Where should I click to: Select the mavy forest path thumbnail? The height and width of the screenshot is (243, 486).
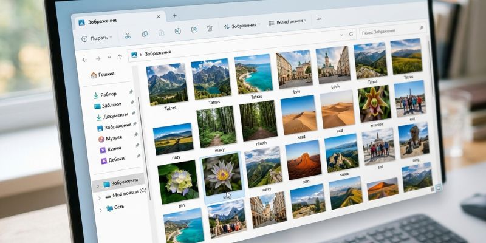(x=217, y=126)
